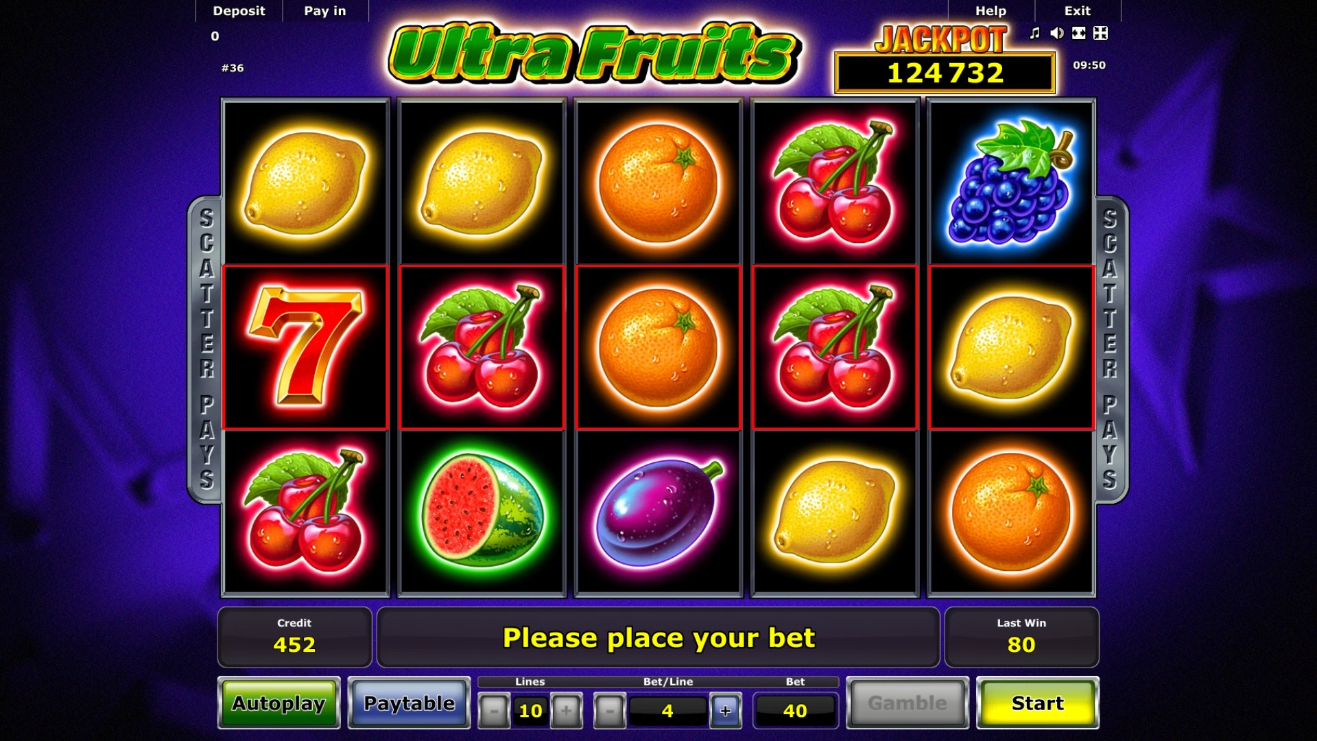Enable Autoplay mode
Image resolution: width=1317 pixels, height=741 pixels.
(278, 703)
